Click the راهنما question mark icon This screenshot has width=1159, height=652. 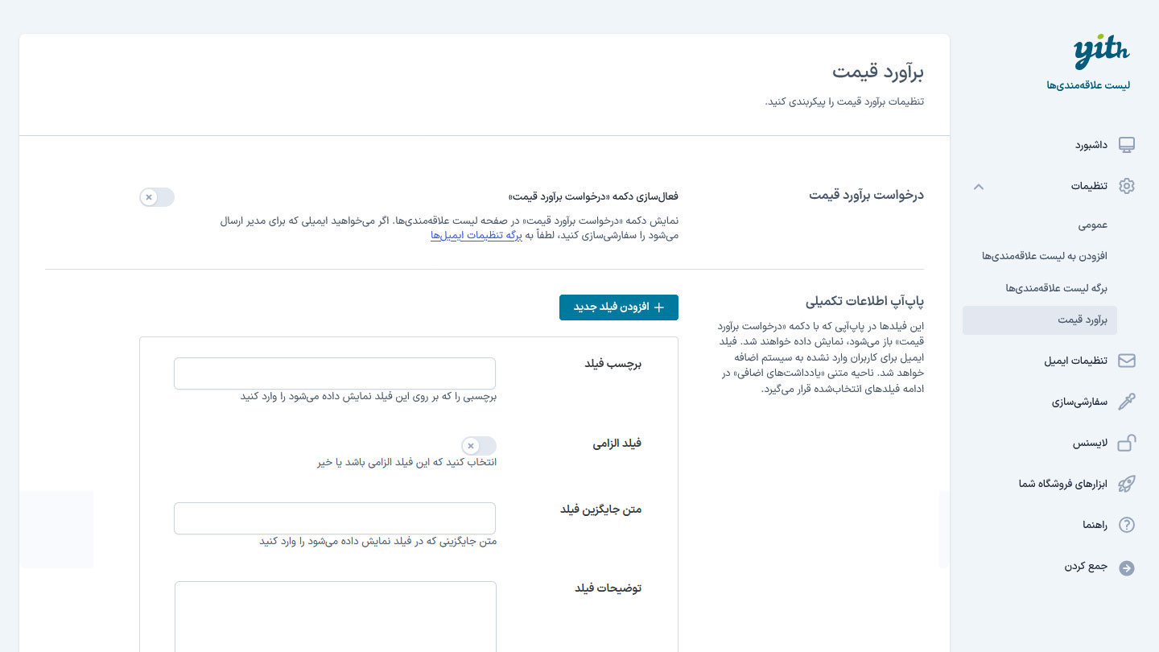1127,525
